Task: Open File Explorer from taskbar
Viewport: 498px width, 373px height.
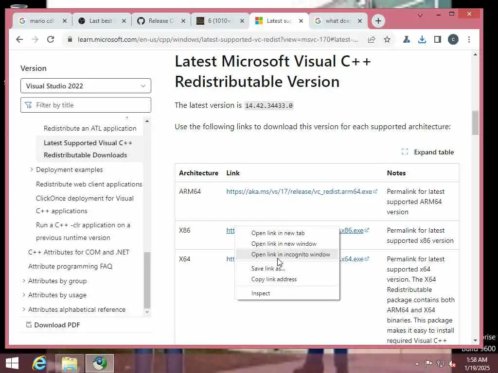Action: [70, 363]
